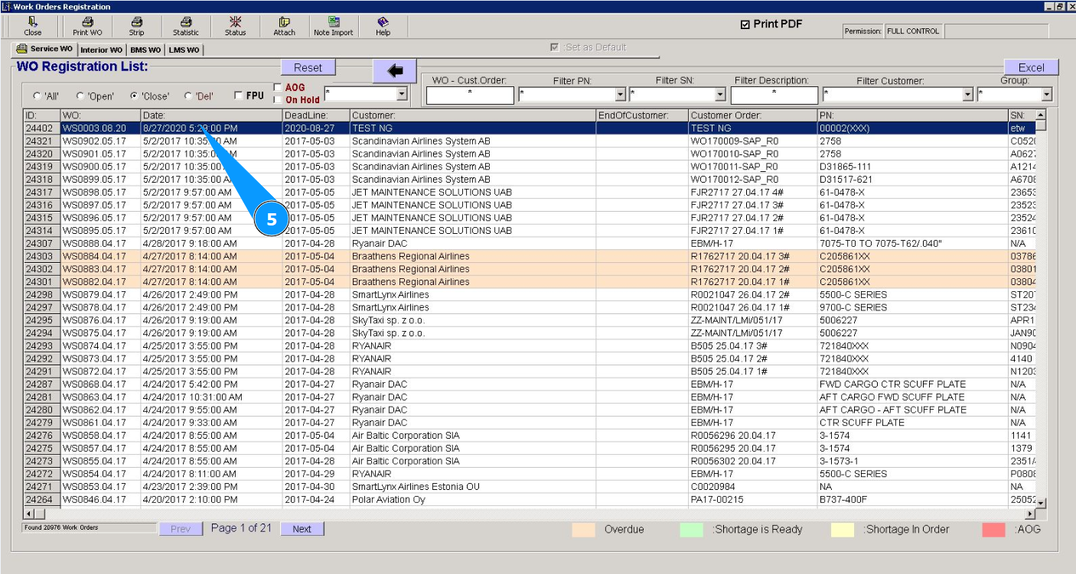The image size is (1076, 574).
Task: Click the Reset button
Action: coord(308,67)
